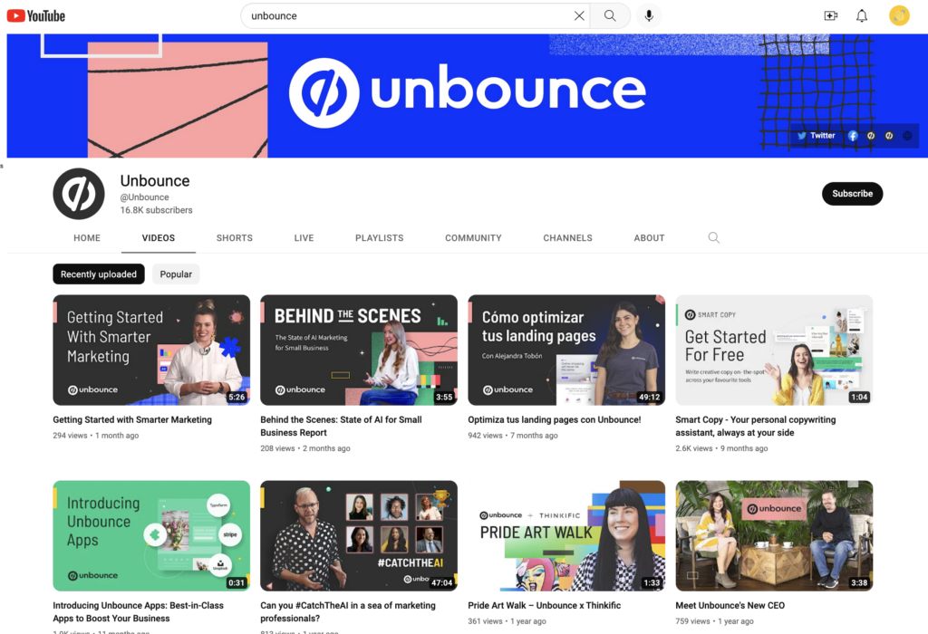The image size is (928, 634).
Task: Click the 294 views 1 month ago text
Action: point(96,436)
